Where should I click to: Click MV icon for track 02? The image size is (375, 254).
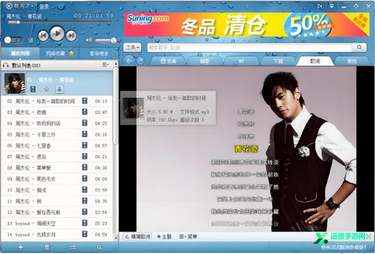point(84,101)
